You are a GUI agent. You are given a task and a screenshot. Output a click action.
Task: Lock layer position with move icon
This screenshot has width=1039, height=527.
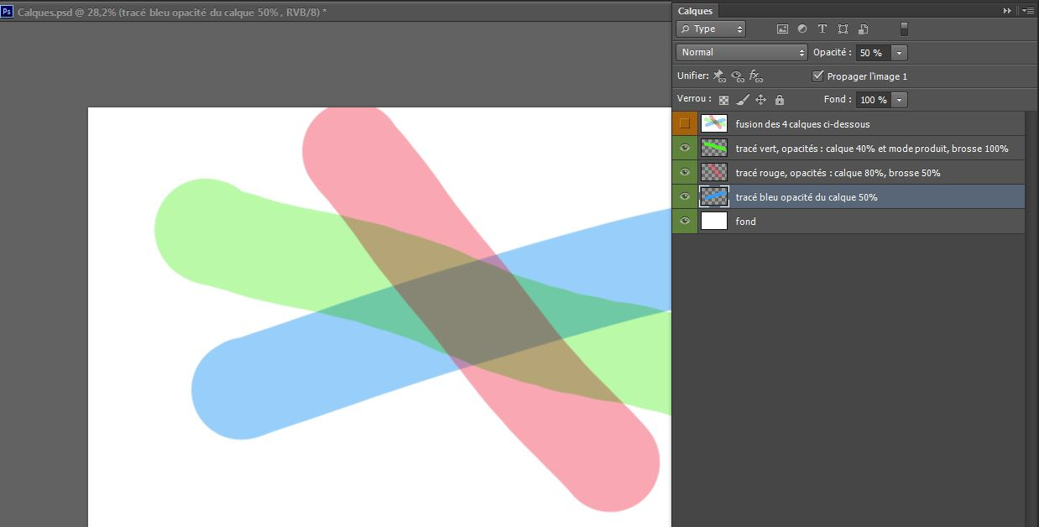[x=761, y=100]
